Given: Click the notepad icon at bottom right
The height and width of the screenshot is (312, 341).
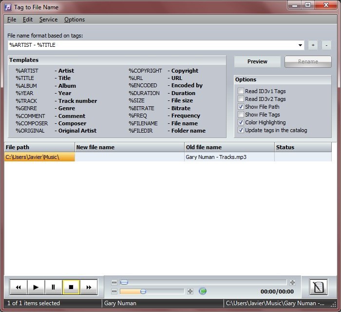Looking at the screenshot, I should tap(319, 287).
